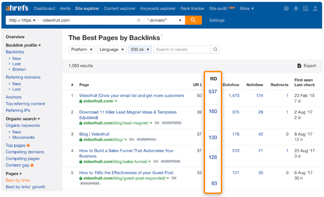Open Top referring content in sidebar
Screen dimensions: 324x197
(x=25, y=104)
